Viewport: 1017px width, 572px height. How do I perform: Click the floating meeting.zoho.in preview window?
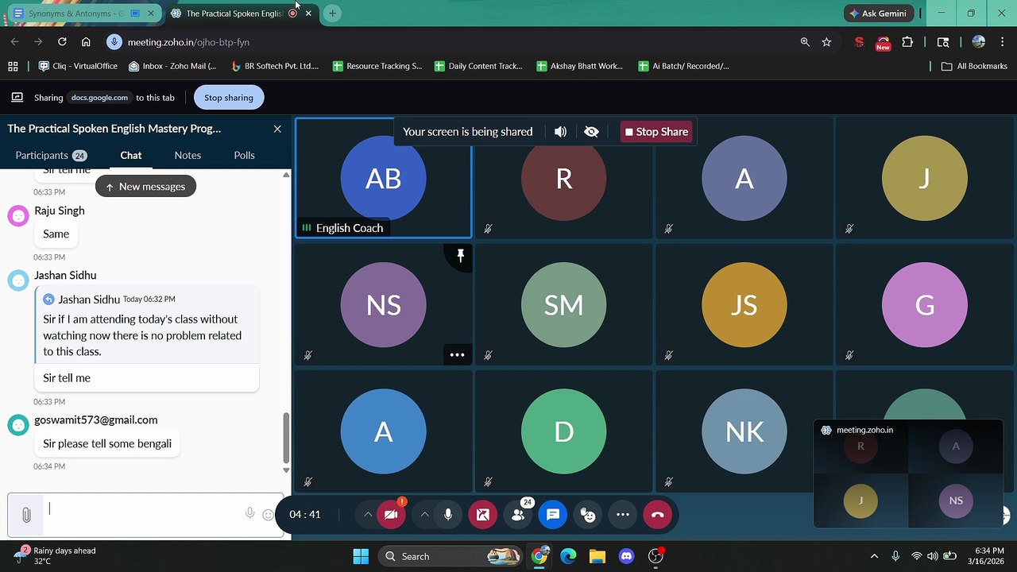coord(908,473)
